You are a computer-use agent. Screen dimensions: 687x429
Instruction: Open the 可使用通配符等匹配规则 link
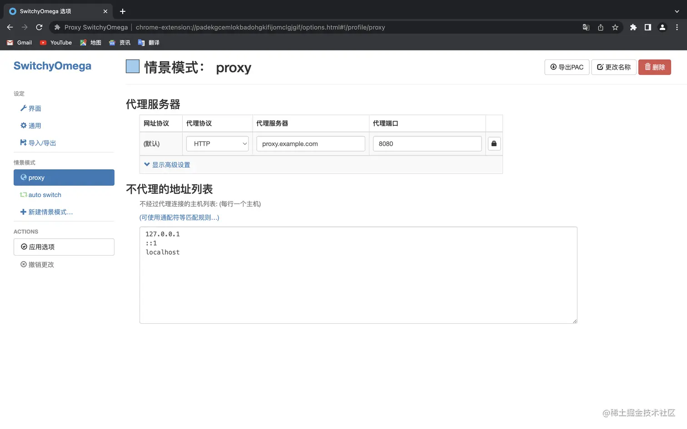coord(179,217)
